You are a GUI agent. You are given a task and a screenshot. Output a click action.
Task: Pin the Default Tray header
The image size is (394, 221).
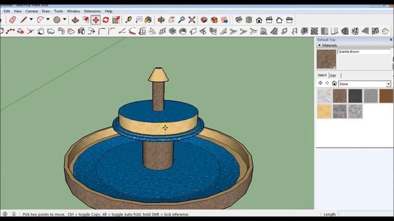pyautogui.click(x=391, y=39)
